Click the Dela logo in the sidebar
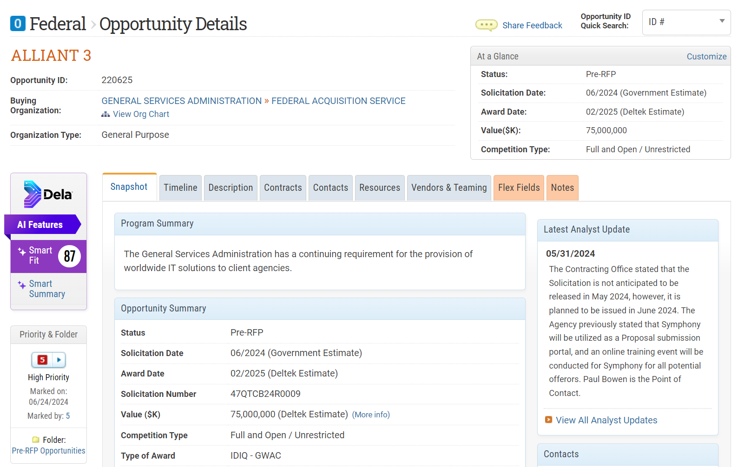The height and width of the screenshot is (467, 738). point(48,194)
